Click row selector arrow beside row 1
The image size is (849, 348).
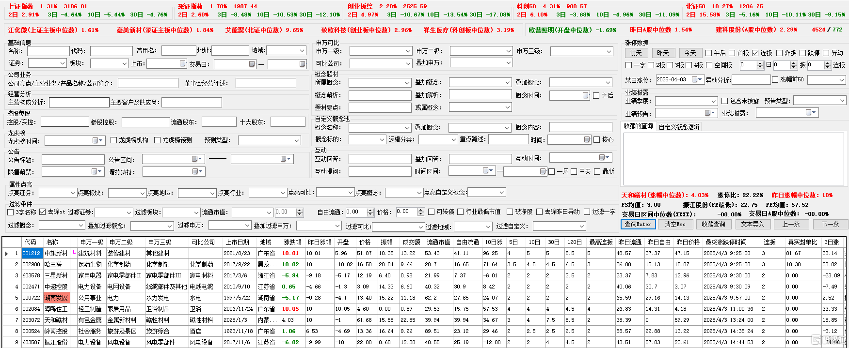tap(6, 253)
